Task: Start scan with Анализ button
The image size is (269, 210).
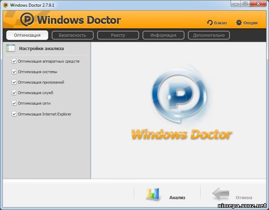Action: [x=177, y=197]
